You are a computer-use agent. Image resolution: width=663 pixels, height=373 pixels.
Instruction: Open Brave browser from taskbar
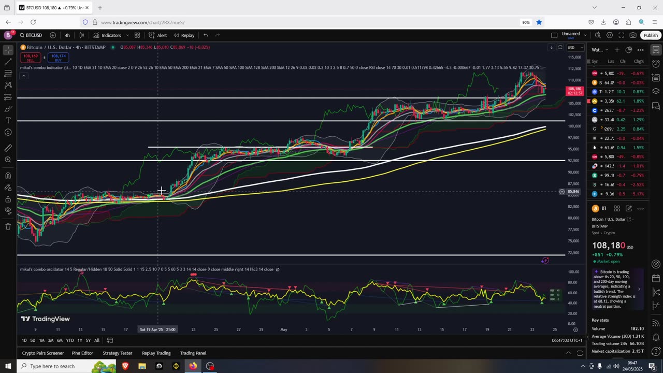tap(125, 366)
